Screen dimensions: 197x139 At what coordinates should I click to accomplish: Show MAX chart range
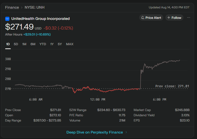70,44
